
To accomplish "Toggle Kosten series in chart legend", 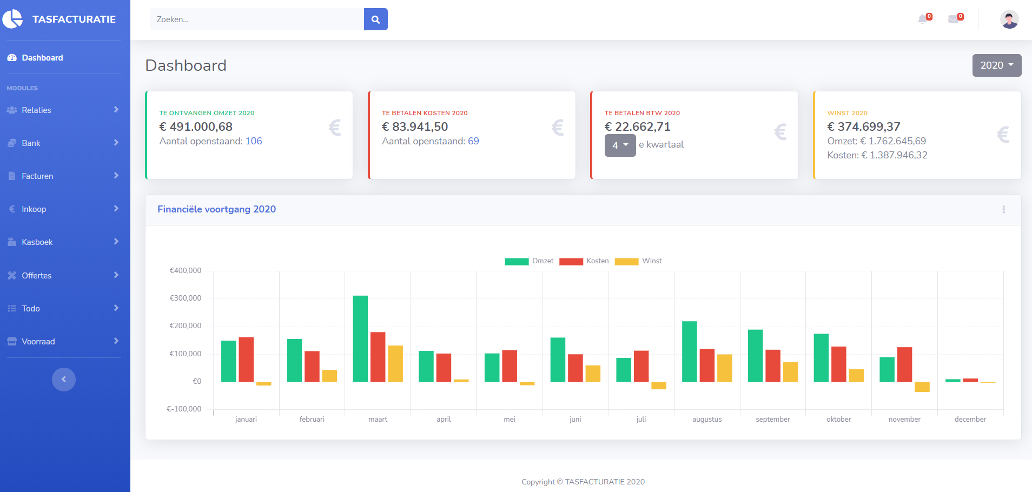I will (571, 261).
